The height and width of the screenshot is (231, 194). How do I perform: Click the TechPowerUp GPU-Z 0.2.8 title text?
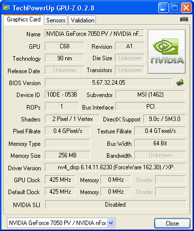click(x=53, y=8)
